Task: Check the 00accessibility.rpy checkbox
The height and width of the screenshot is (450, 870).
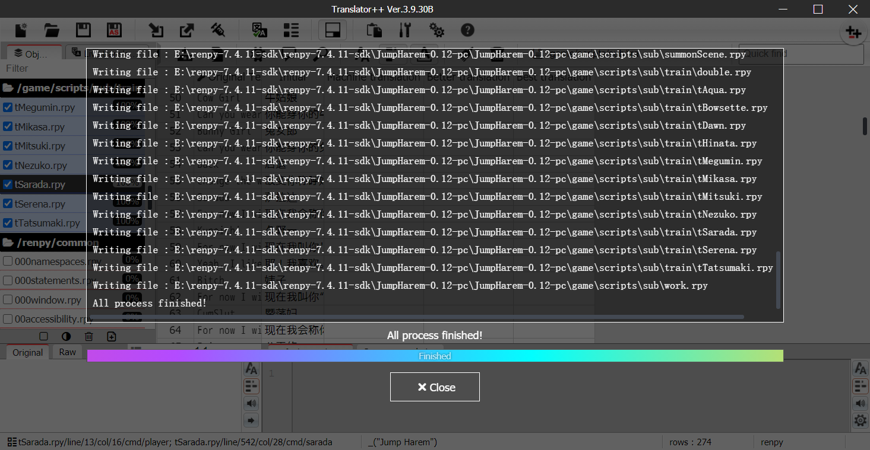Action: pyautogui.click(x=8, y=319)
